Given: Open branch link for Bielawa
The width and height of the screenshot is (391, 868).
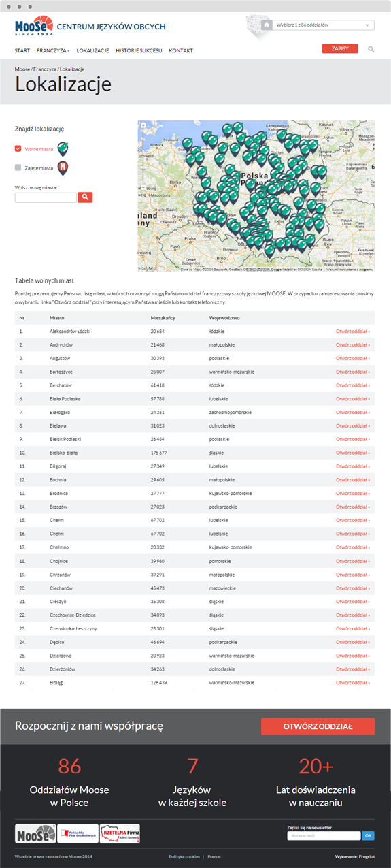Looking at the screenshot, I should pos(352,426).
